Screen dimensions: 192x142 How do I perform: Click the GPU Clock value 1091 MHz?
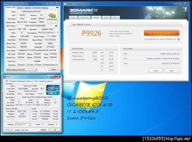(x=21, y=54)
